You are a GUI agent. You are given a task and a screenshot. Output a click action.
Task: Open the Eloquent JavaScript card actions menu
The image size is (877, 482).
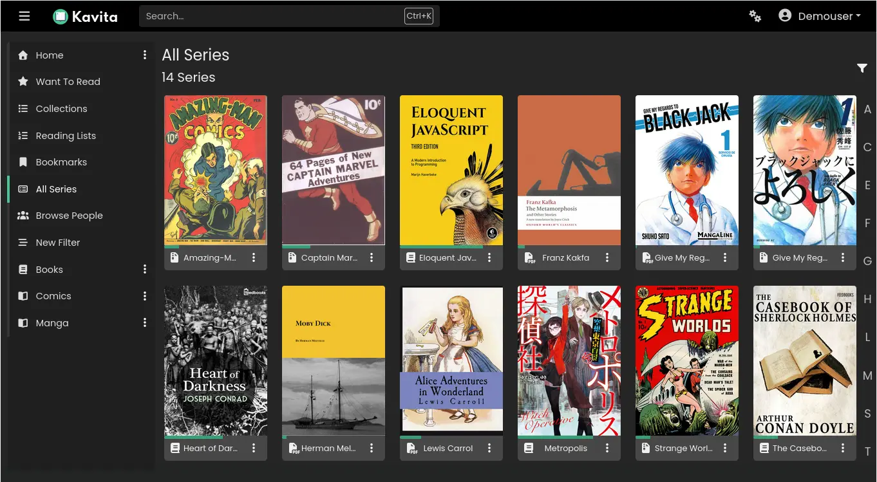[489, 258]
